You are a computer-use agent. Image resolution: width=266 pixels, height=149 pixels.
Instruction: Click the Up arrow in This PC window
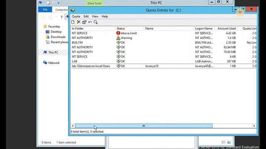pyautogui.click(x=62, y=17)
